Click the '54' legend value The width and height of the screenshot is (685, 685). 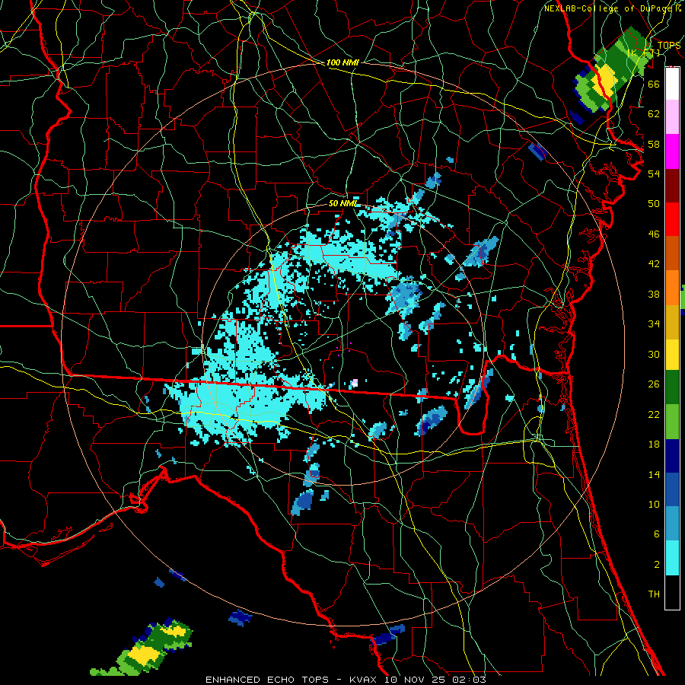click(x=654, y=174)
